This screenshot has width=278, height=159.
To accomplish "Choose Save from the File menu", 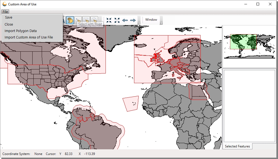I will 9,17.
